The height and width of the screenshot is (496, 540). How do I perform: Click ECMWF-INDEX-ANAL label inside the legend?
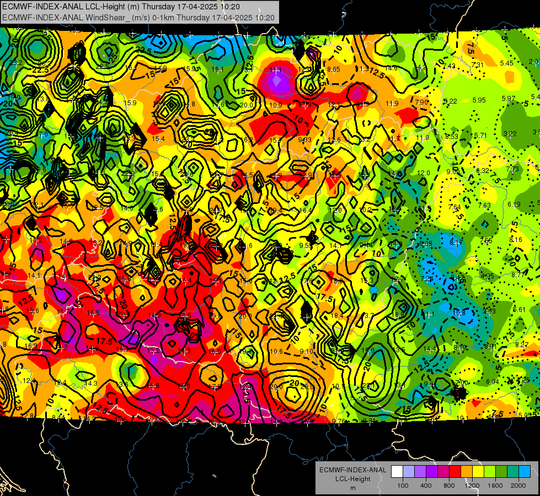tap(352, 470)
